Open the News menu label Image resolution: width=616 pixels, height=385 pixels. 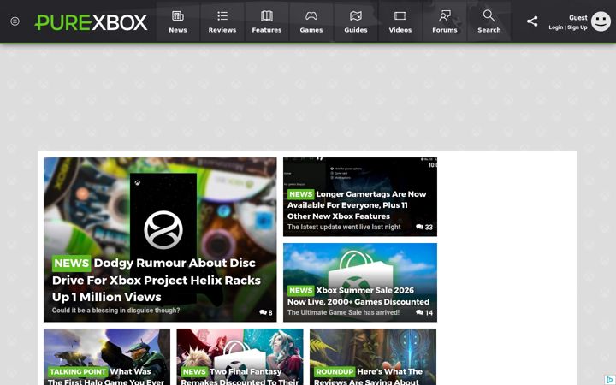click(x=178, y=30)
